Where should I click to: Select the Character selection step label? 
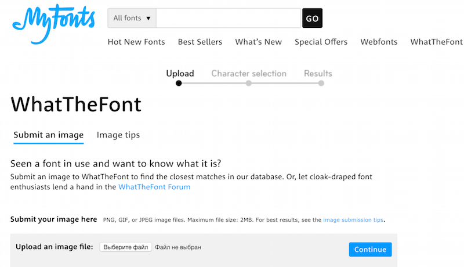tap(249, 74)
